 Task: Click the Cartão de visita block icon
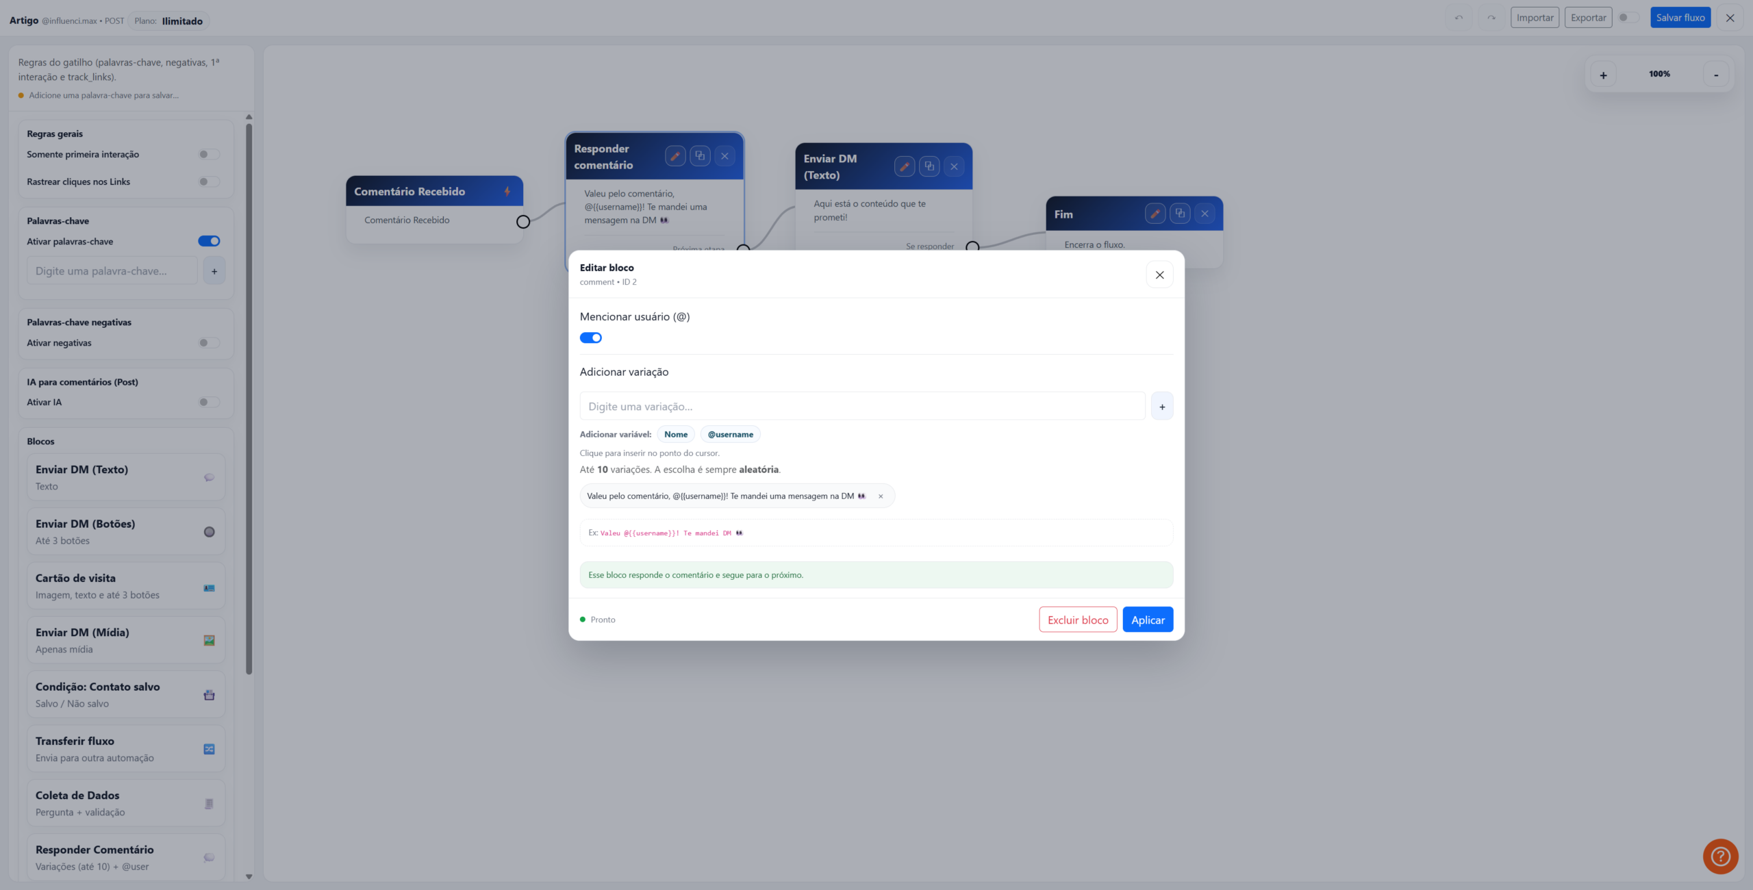[210, 587]
